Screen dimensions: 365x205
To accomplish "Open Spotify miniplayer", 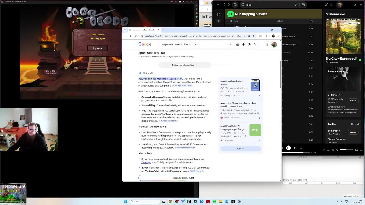I will click(356, 150).
